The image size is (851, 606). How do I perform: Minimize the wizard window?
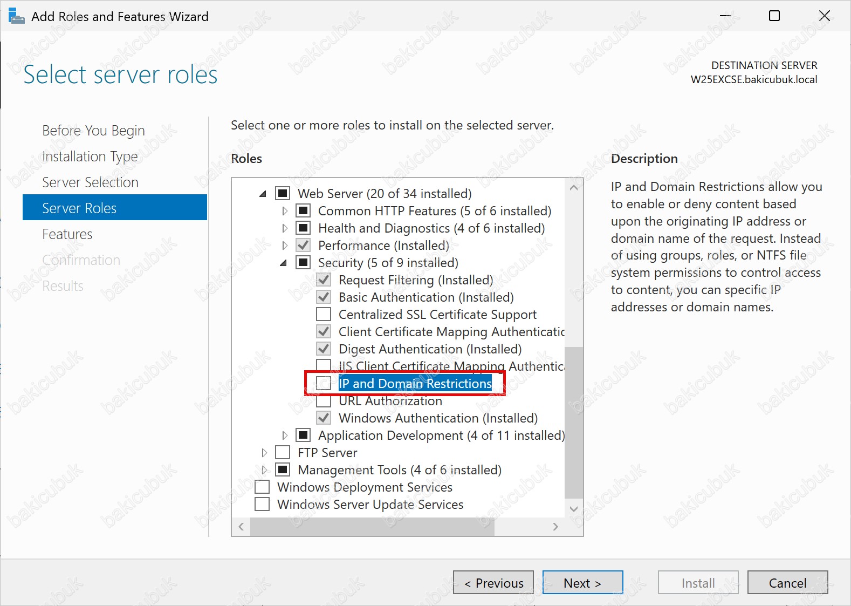click(725, 16)
